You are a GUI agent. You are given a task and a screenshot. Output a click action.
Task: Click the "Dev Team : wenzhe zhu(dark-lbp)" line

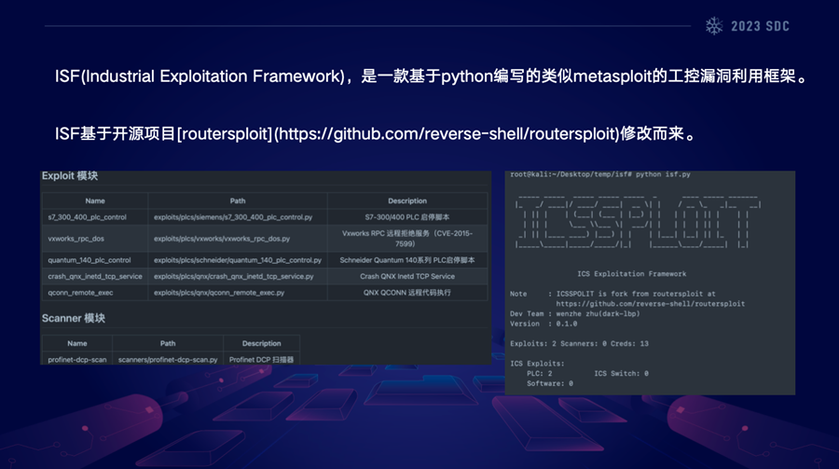(574, 313)
